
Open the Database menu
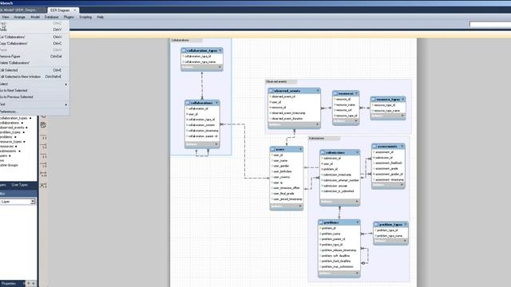51,17
